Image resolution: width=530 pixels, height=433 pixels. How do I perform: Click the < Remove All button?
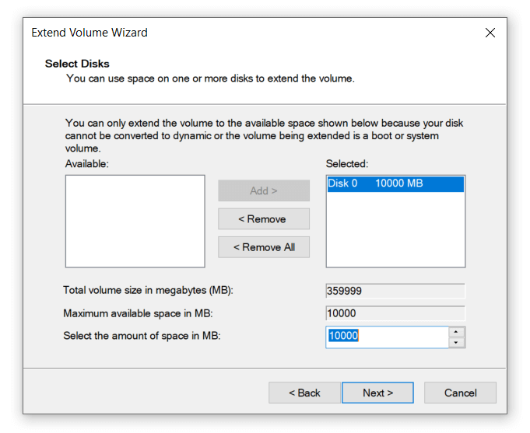263,247
